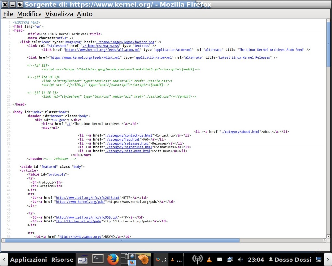Screen dimensions: 332x266
Task: Open the 23:04 clock calendar
Action: tap(256, 260)
